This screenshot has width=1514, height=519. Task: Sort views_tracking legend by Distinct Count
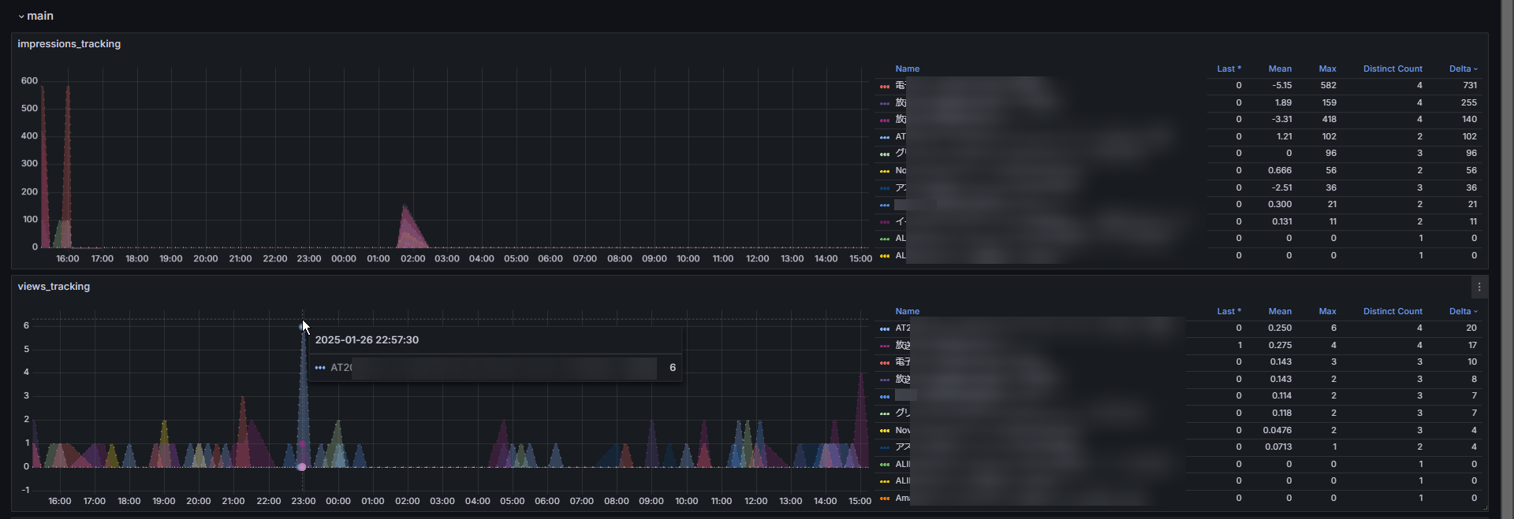pos(1392,312)
